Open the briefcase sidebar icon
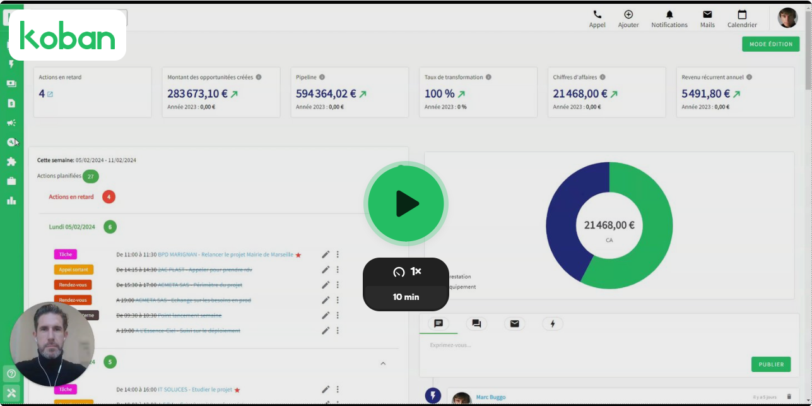 click(x=11, y=181)
